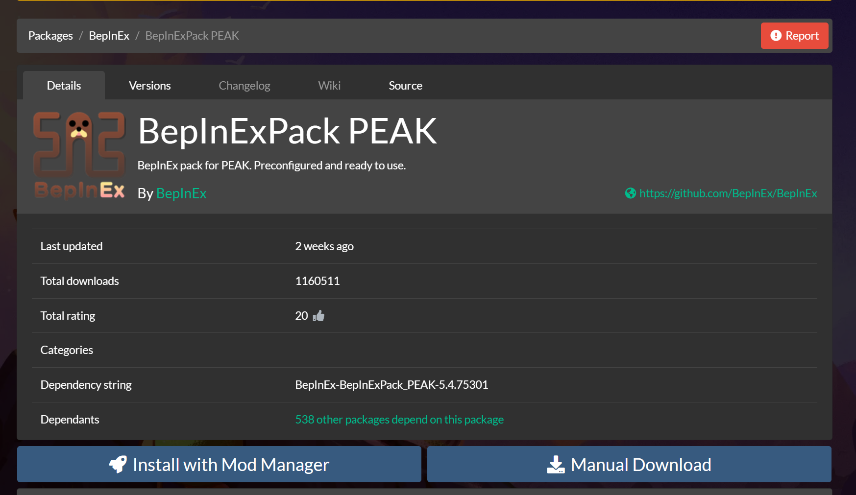Report this package

tap(795, 36)
